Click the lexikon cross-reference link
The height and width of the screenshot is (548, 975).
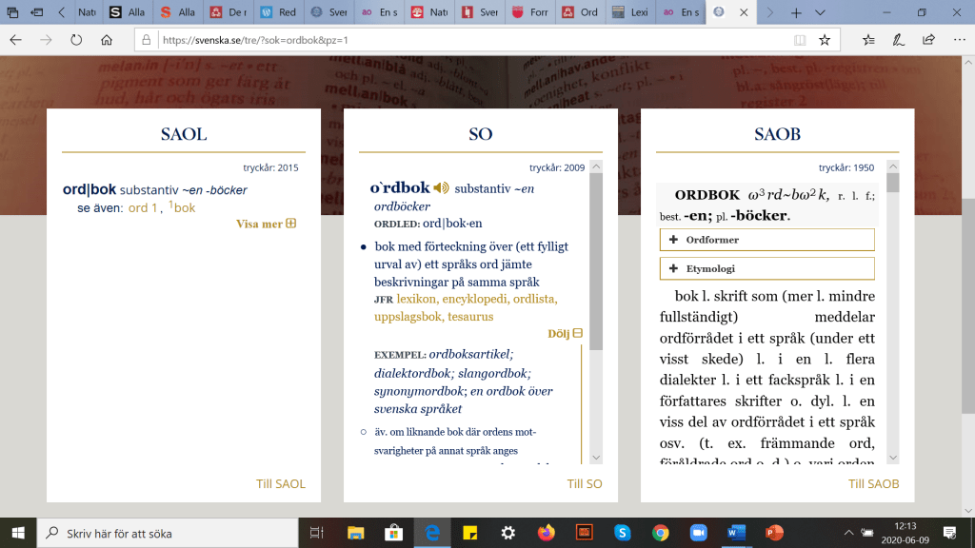(421, 300)
